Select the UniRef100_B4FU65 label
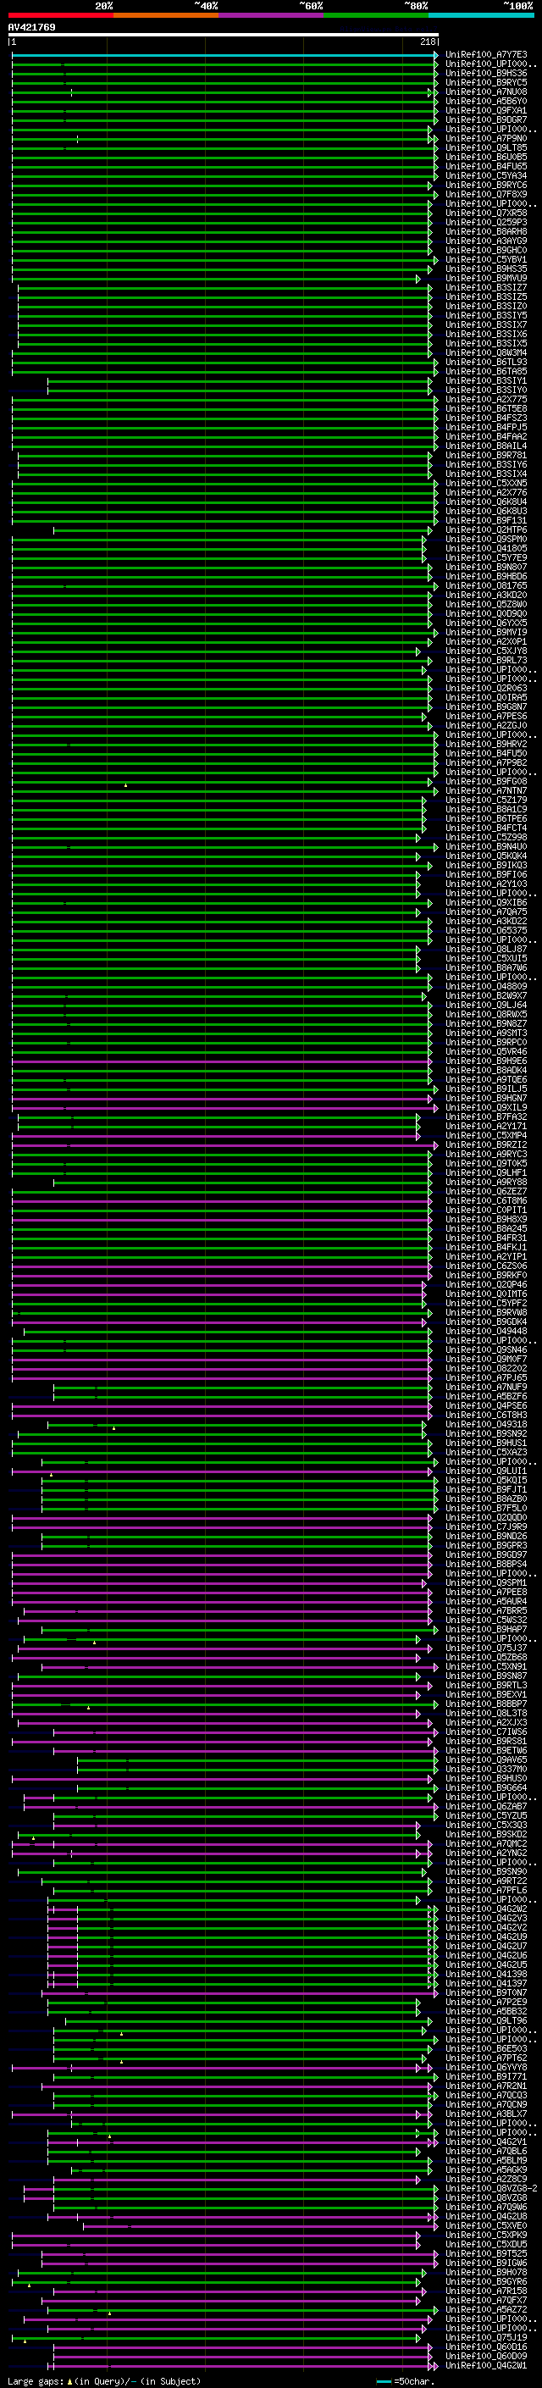Viewport: 542px width, 2388px height. [486, 166]
